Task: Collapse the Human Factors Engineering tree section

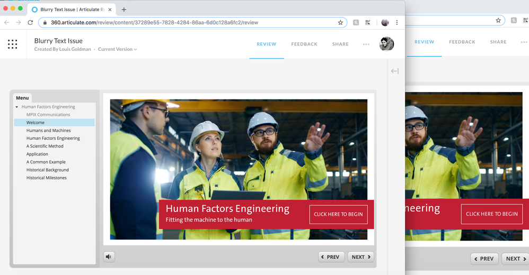Action: (x=17, y=107)
